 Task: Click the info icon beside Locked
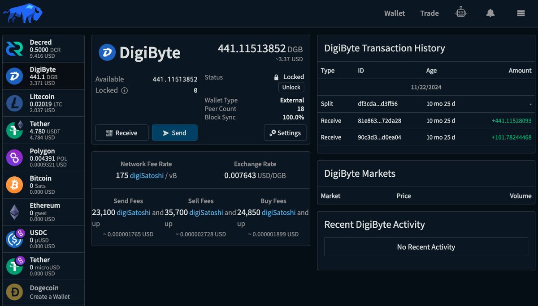(125, 90)
